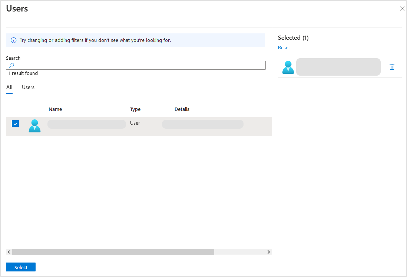Switch to the Users tab
Screen dimensions: 407x277
28,87
